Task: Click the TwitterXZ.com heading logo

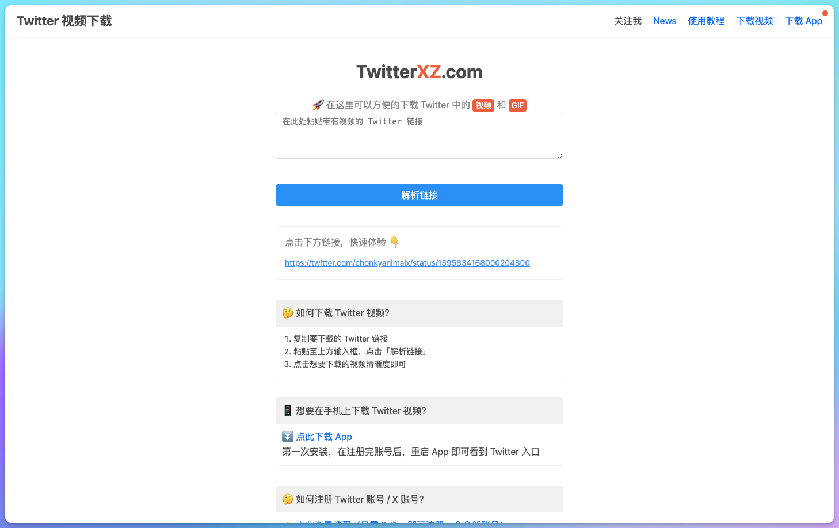Action: (419, 72)
